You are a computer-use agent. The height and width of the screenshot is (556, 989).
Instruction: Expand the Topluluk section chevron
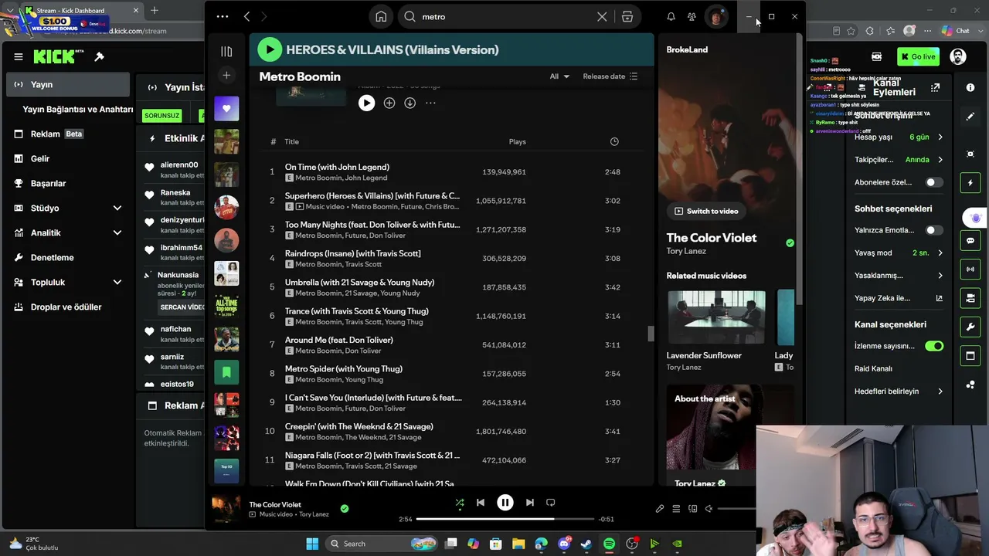click(x=117, y=282)
